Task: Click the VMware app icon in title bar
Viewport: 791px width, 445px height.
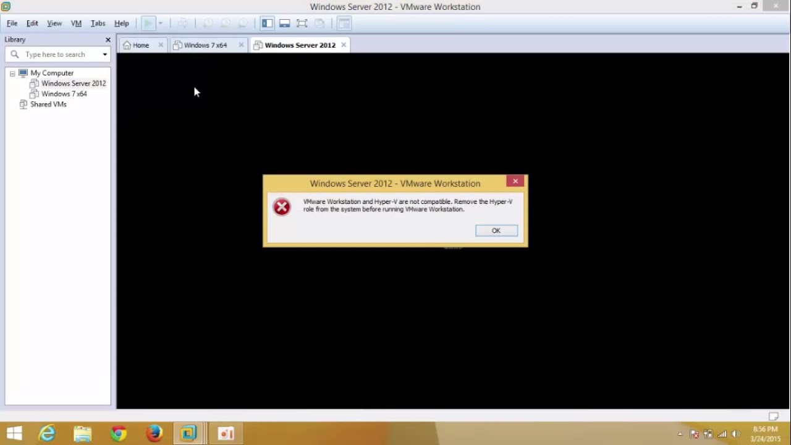Action: [6, 7]
